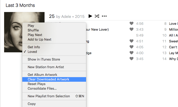Play the album 25 using the play icon
This screenshot has width=178, height=107.
pyautogui.click(x=90, y=16)
